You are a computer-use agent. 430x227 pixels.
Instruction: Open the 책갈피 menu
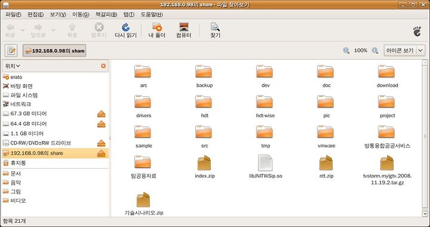(106, 14)
